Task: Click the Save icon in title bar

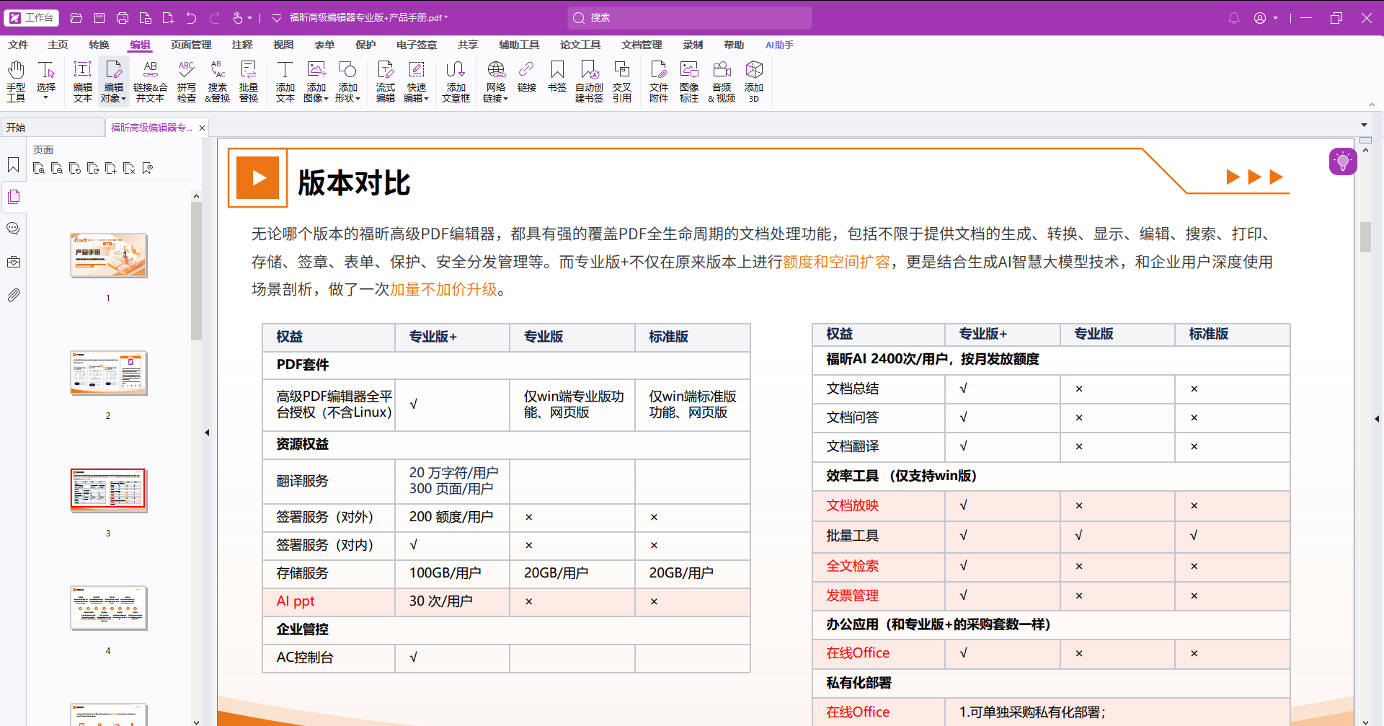Action: [x=99, y=18]
